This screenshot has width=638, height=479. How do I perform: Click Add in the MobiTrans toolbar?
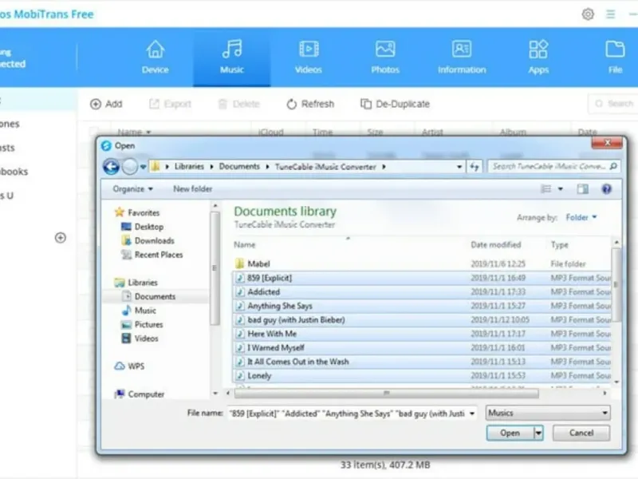tap(106, 105)
